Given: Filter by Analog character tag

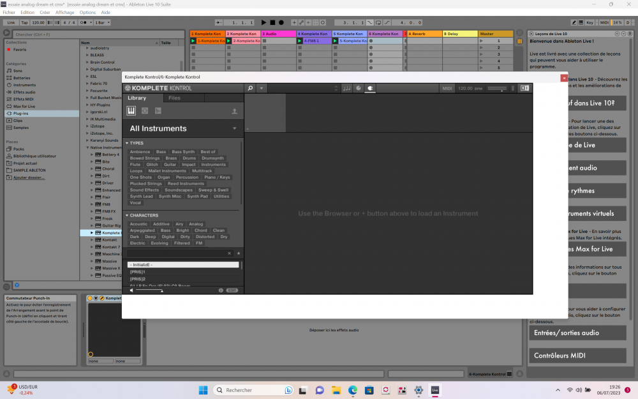Looking at the screenshot, I should (196, 224).
